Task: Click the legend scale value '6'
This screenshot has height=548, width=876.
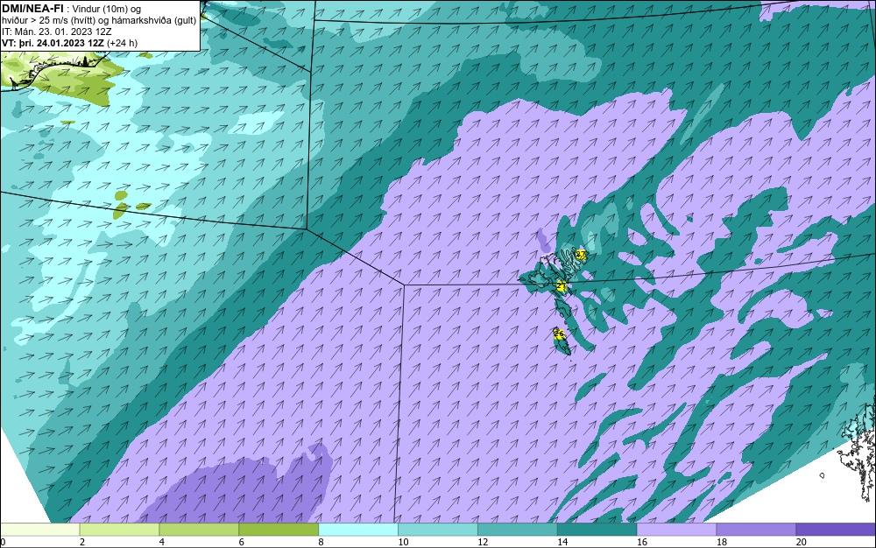Action: (x=242, y=542)
